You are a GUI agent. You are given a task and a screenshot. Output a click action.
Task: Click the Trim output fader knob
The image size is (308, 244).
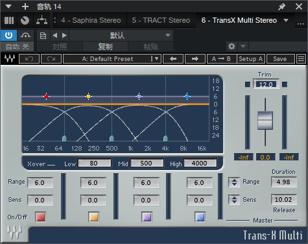(265, 121)
